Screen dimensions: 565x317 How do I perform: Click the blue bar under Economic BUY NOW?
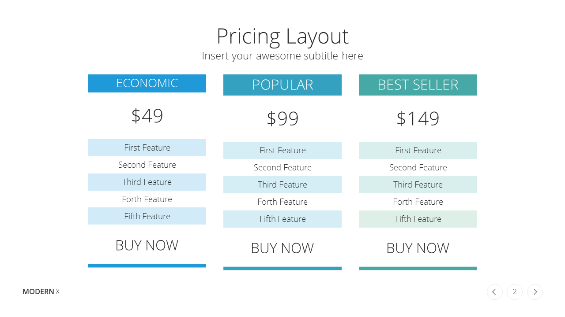tap(147, 265)
